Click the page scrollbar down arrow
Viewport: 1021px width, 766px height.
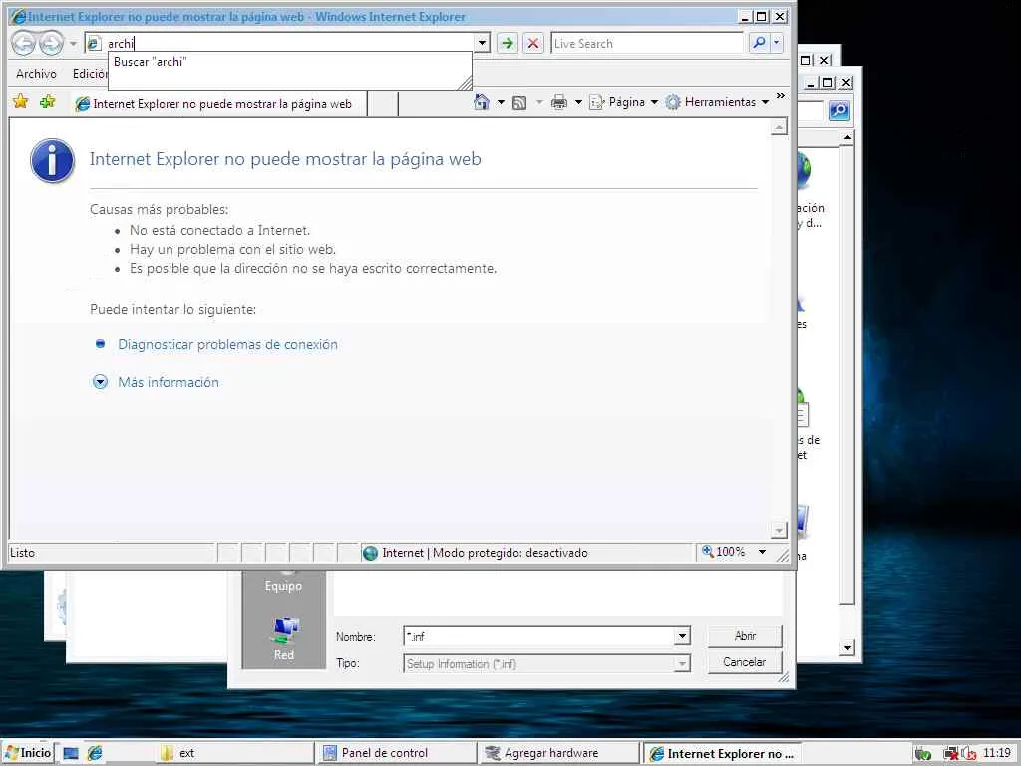779,531
